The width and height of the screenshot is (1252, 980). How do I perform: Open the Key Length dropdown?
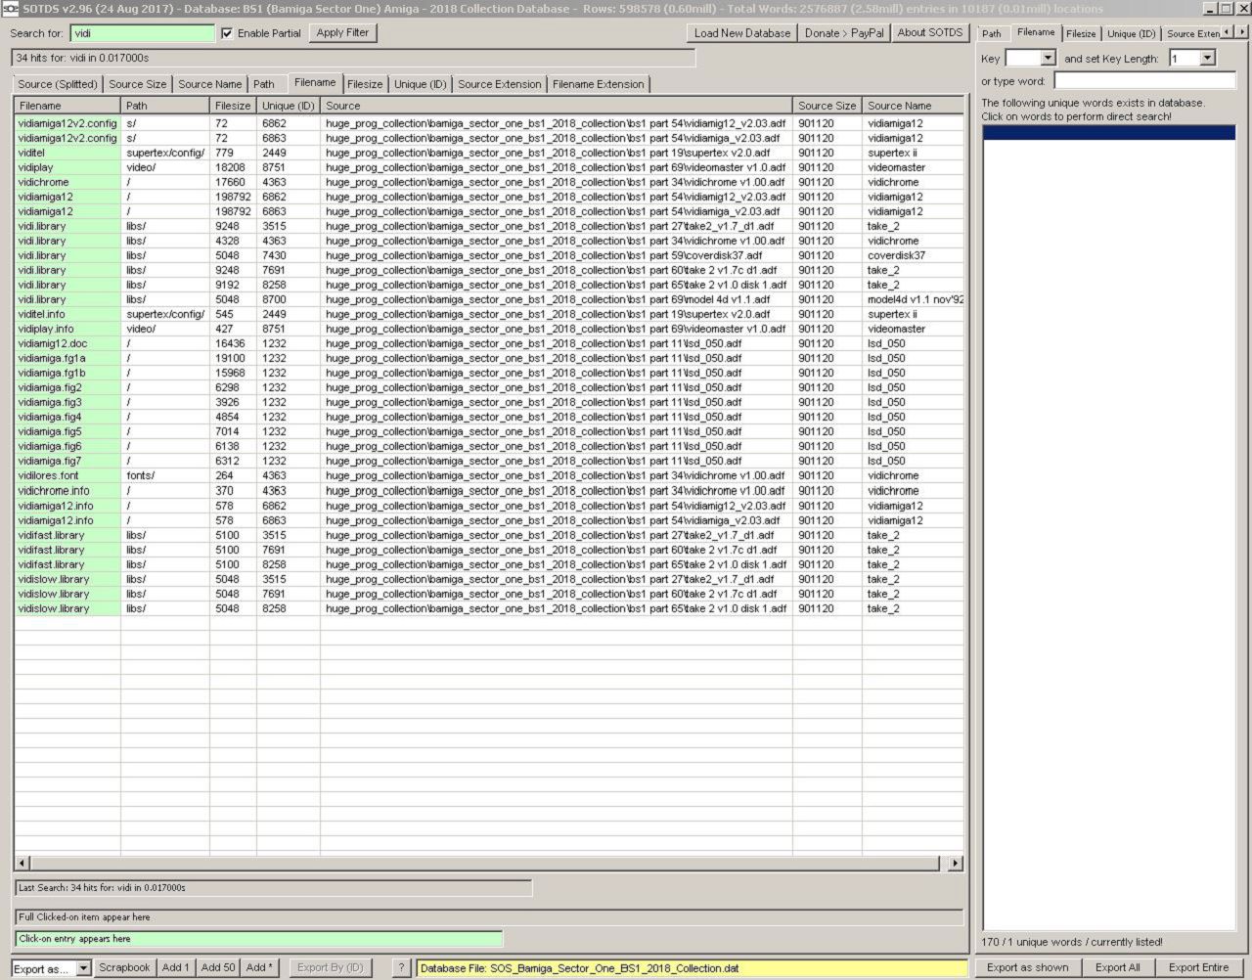(x=1206, y=59)
